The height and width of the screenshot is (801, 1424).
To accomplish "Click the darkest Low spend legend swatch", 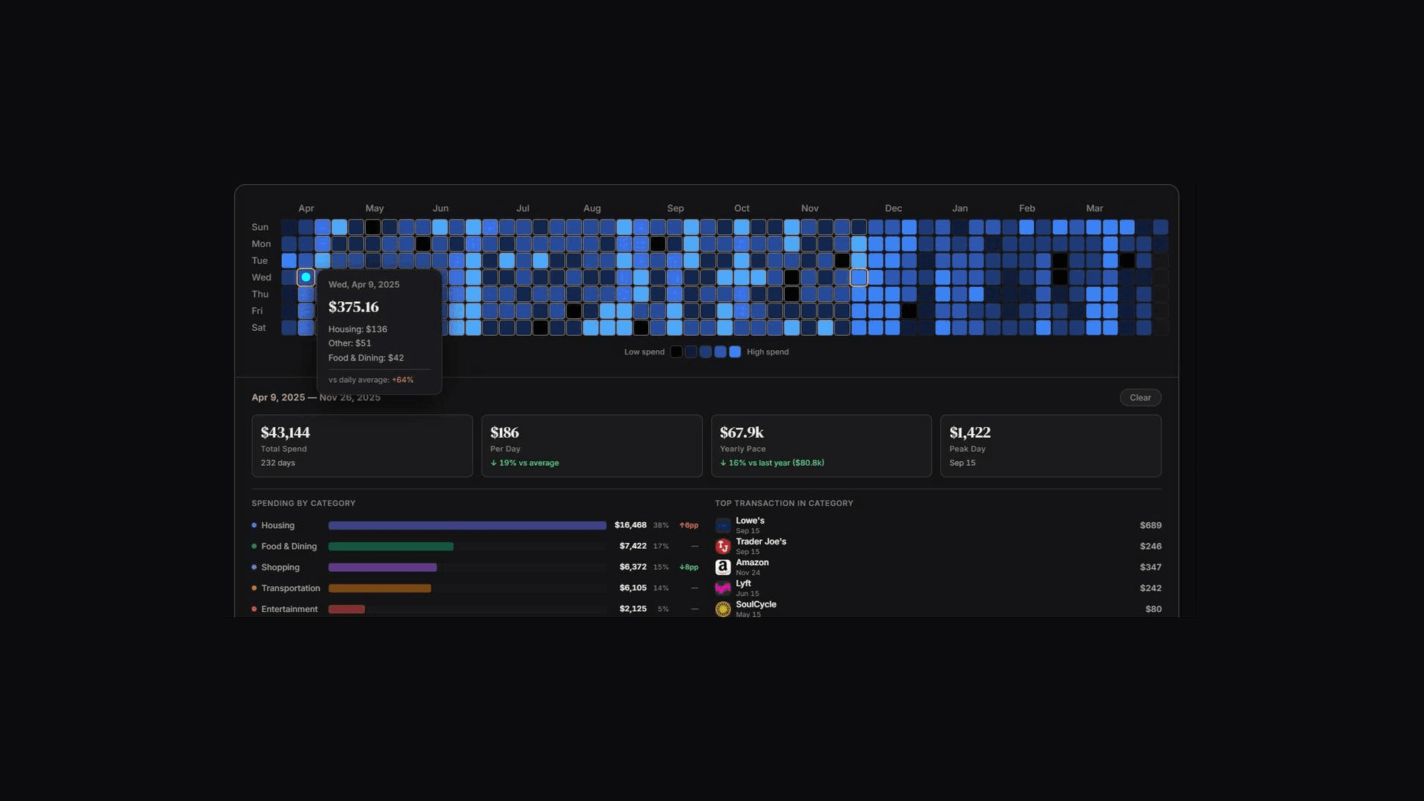I will pos(676,352).
